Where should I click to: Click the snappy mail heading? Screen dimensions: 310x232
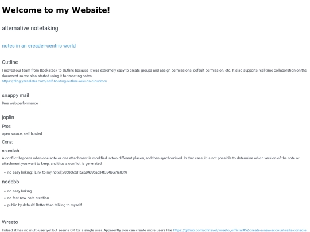[x=15, y=95]
